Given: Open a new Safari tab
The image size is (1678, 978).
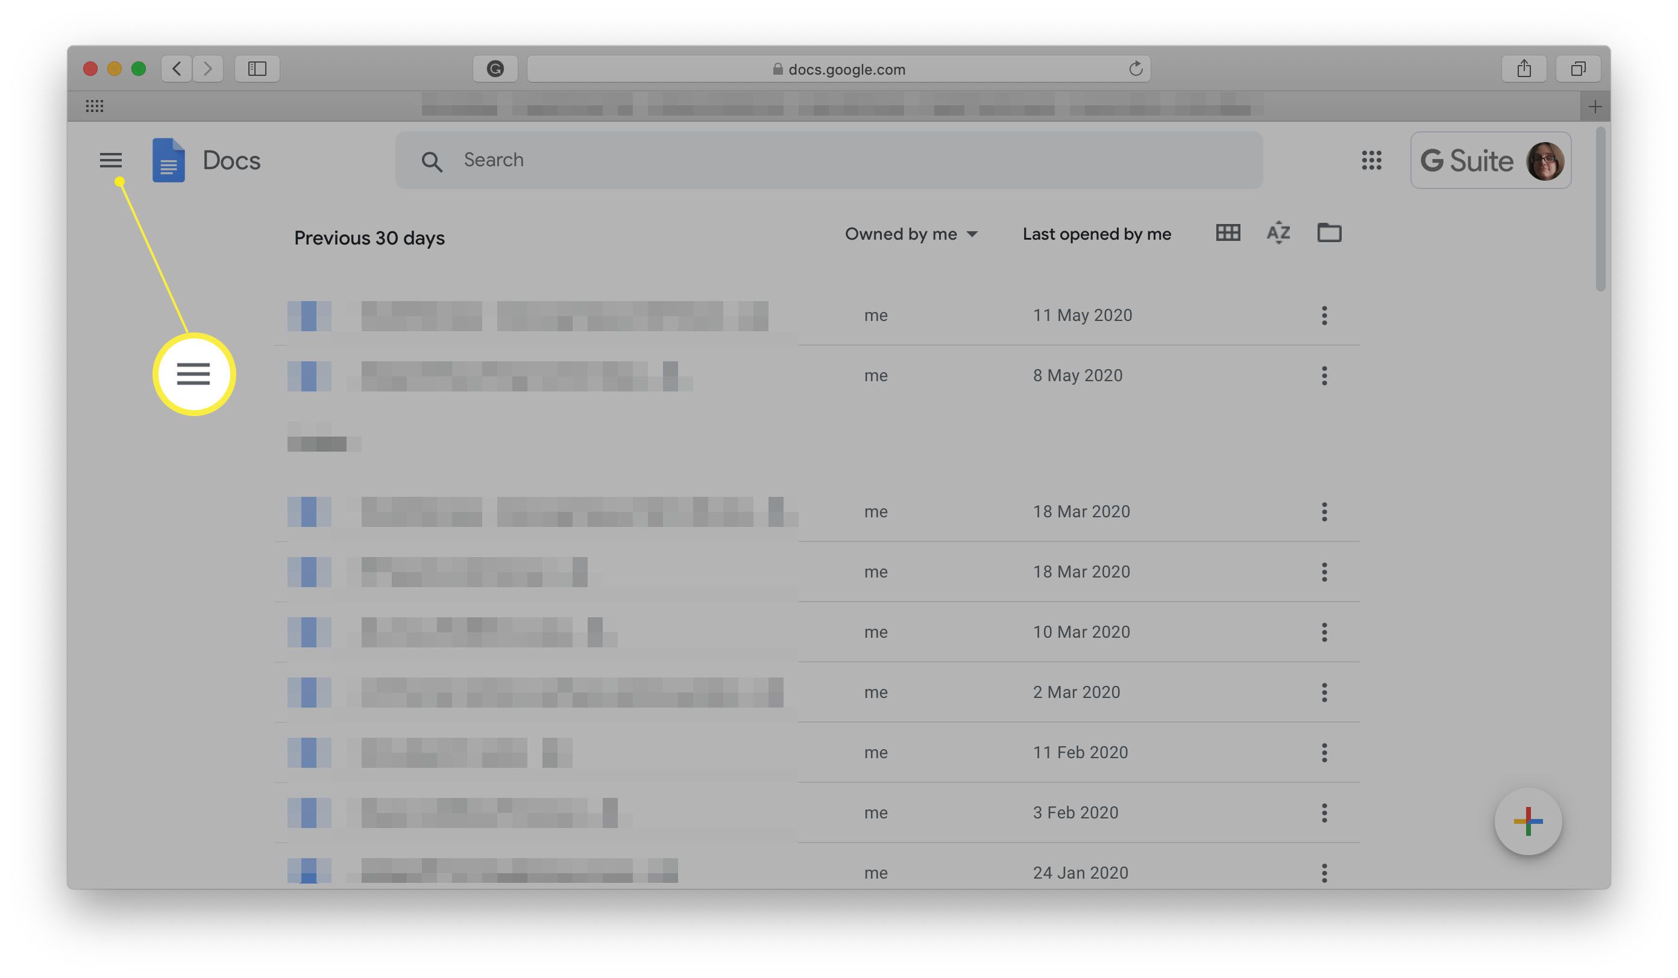Looking at the screenshot, I should 1595,107.
